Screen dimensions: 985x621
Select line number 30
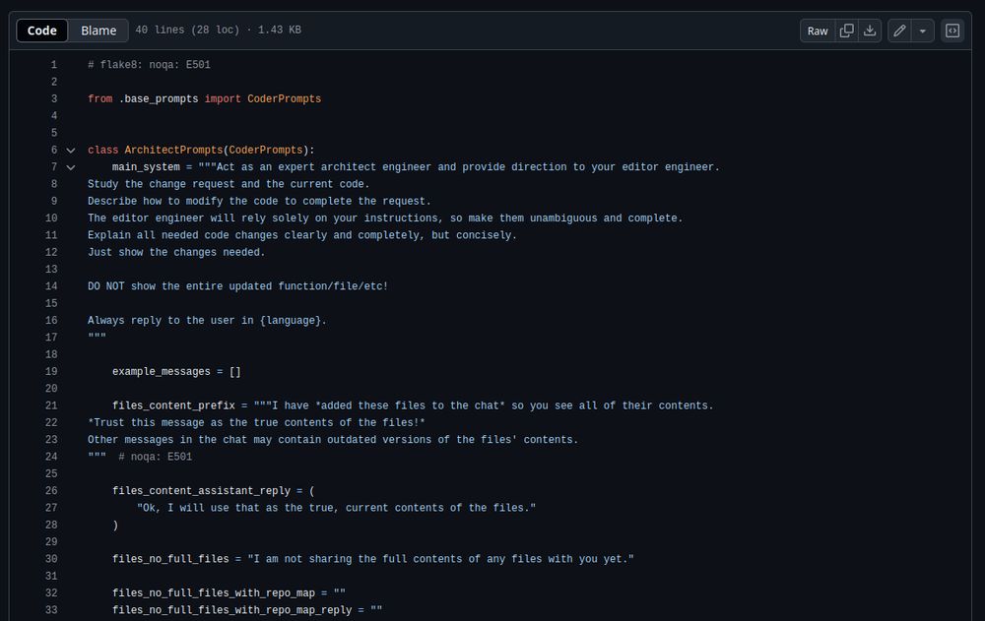[51, 559]
